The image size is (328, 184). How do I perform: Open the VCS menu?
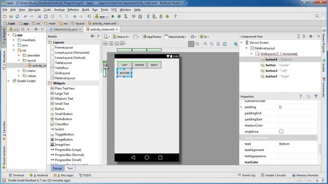coord(114,10)
